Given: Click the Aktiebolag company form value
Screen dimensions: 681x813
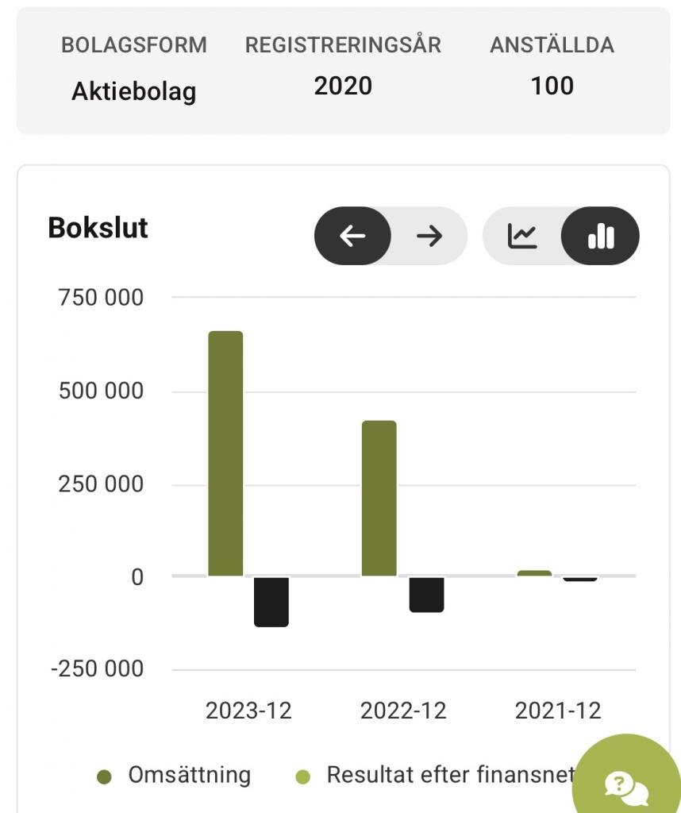Looking at the screenshot, I should pyautogui.click(x=133, y=91).
